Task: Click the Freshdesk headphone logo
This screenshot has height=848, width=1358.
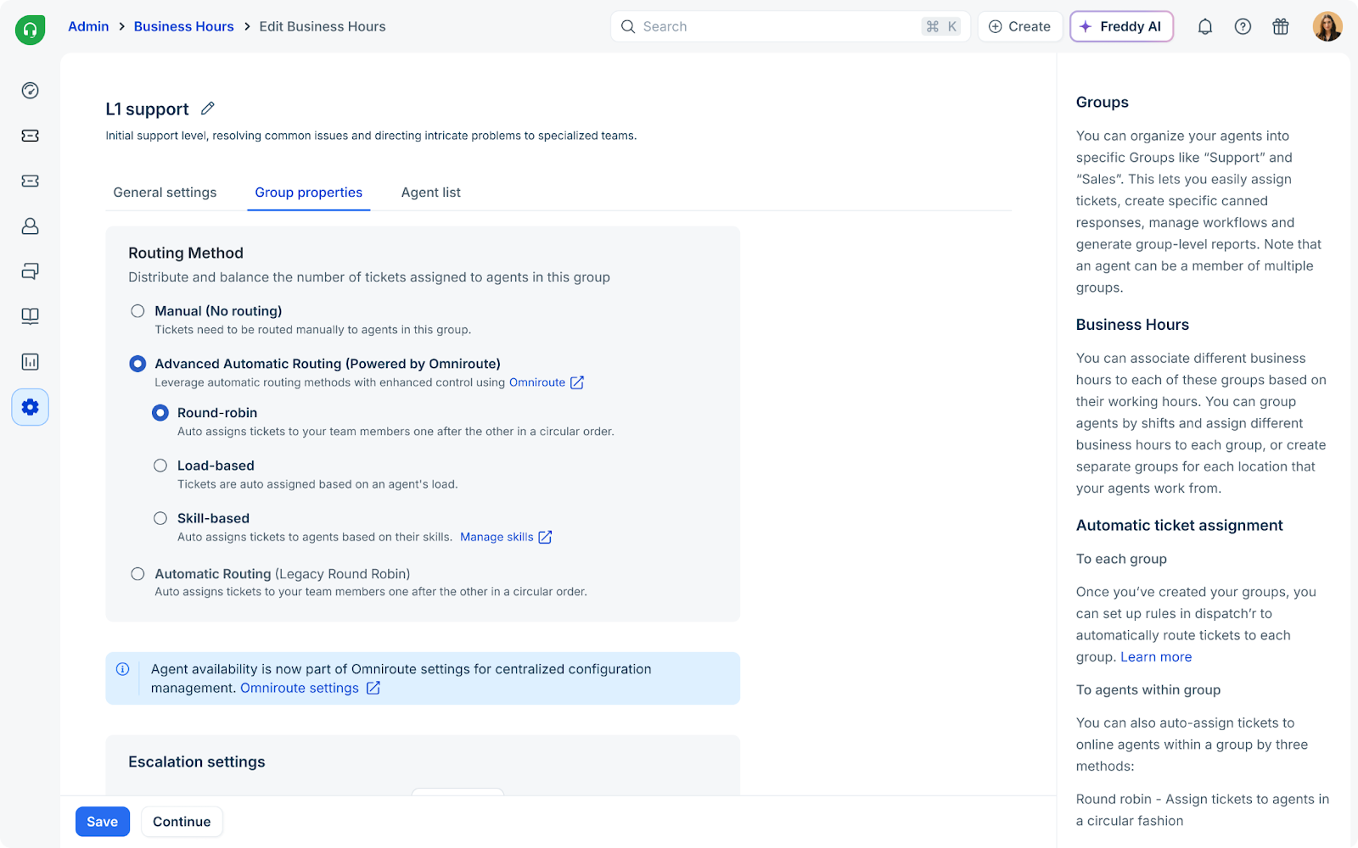Action: [x=30, y=30]
